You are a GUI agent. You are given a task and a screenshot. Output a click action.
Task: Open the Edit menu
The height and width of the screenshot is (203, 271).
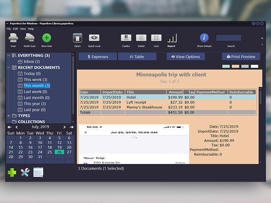[15, 29]
